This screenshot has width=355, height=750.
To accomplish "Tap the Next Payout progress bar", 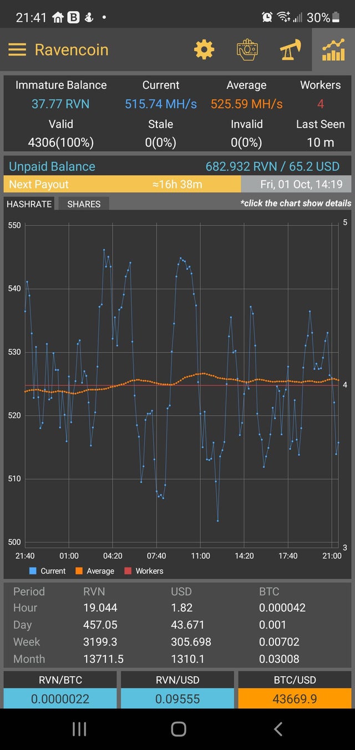I will coord(177,184).
